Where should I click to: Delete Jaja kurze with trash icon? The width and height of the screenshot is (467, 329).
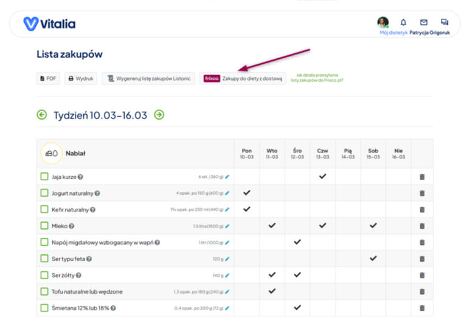pyautogui.click(x=422, y=177)
